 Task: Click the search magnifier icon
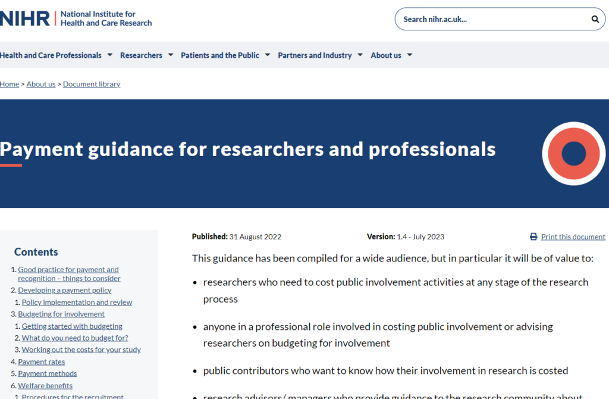click(x=595, y=19)
